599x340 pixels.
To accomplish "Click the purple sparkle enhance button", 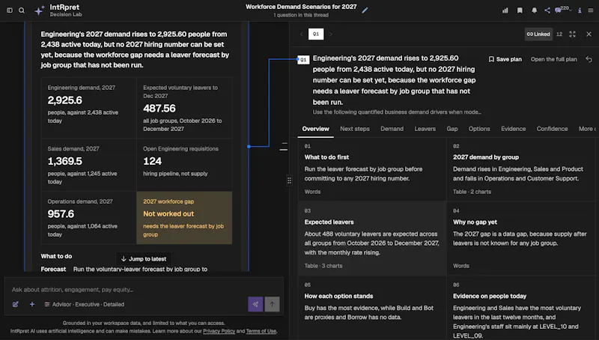I will pos(255,304).
